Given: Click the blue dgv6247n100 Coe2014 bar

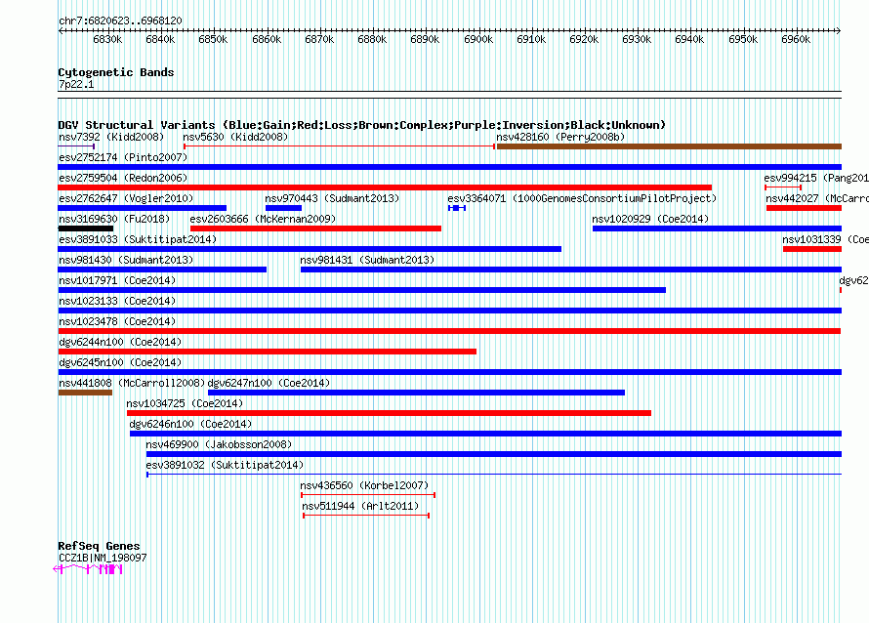Looking at the screenshot, I should [x=416, y=393].
